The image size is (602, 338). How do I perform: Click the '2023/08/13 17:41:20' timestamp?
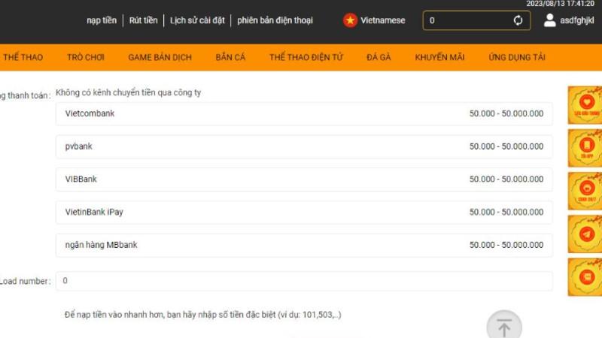click(560, 4)
